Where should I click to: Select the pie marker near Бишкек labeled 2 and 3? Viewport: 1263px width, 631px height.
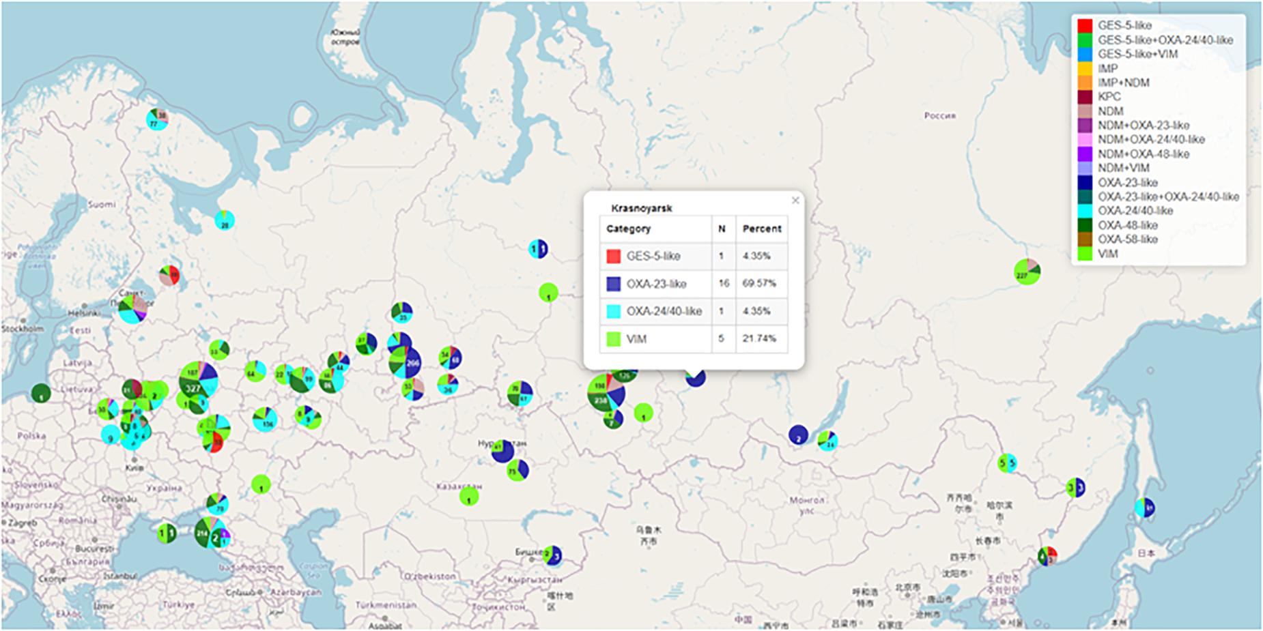tap(553, 555)
